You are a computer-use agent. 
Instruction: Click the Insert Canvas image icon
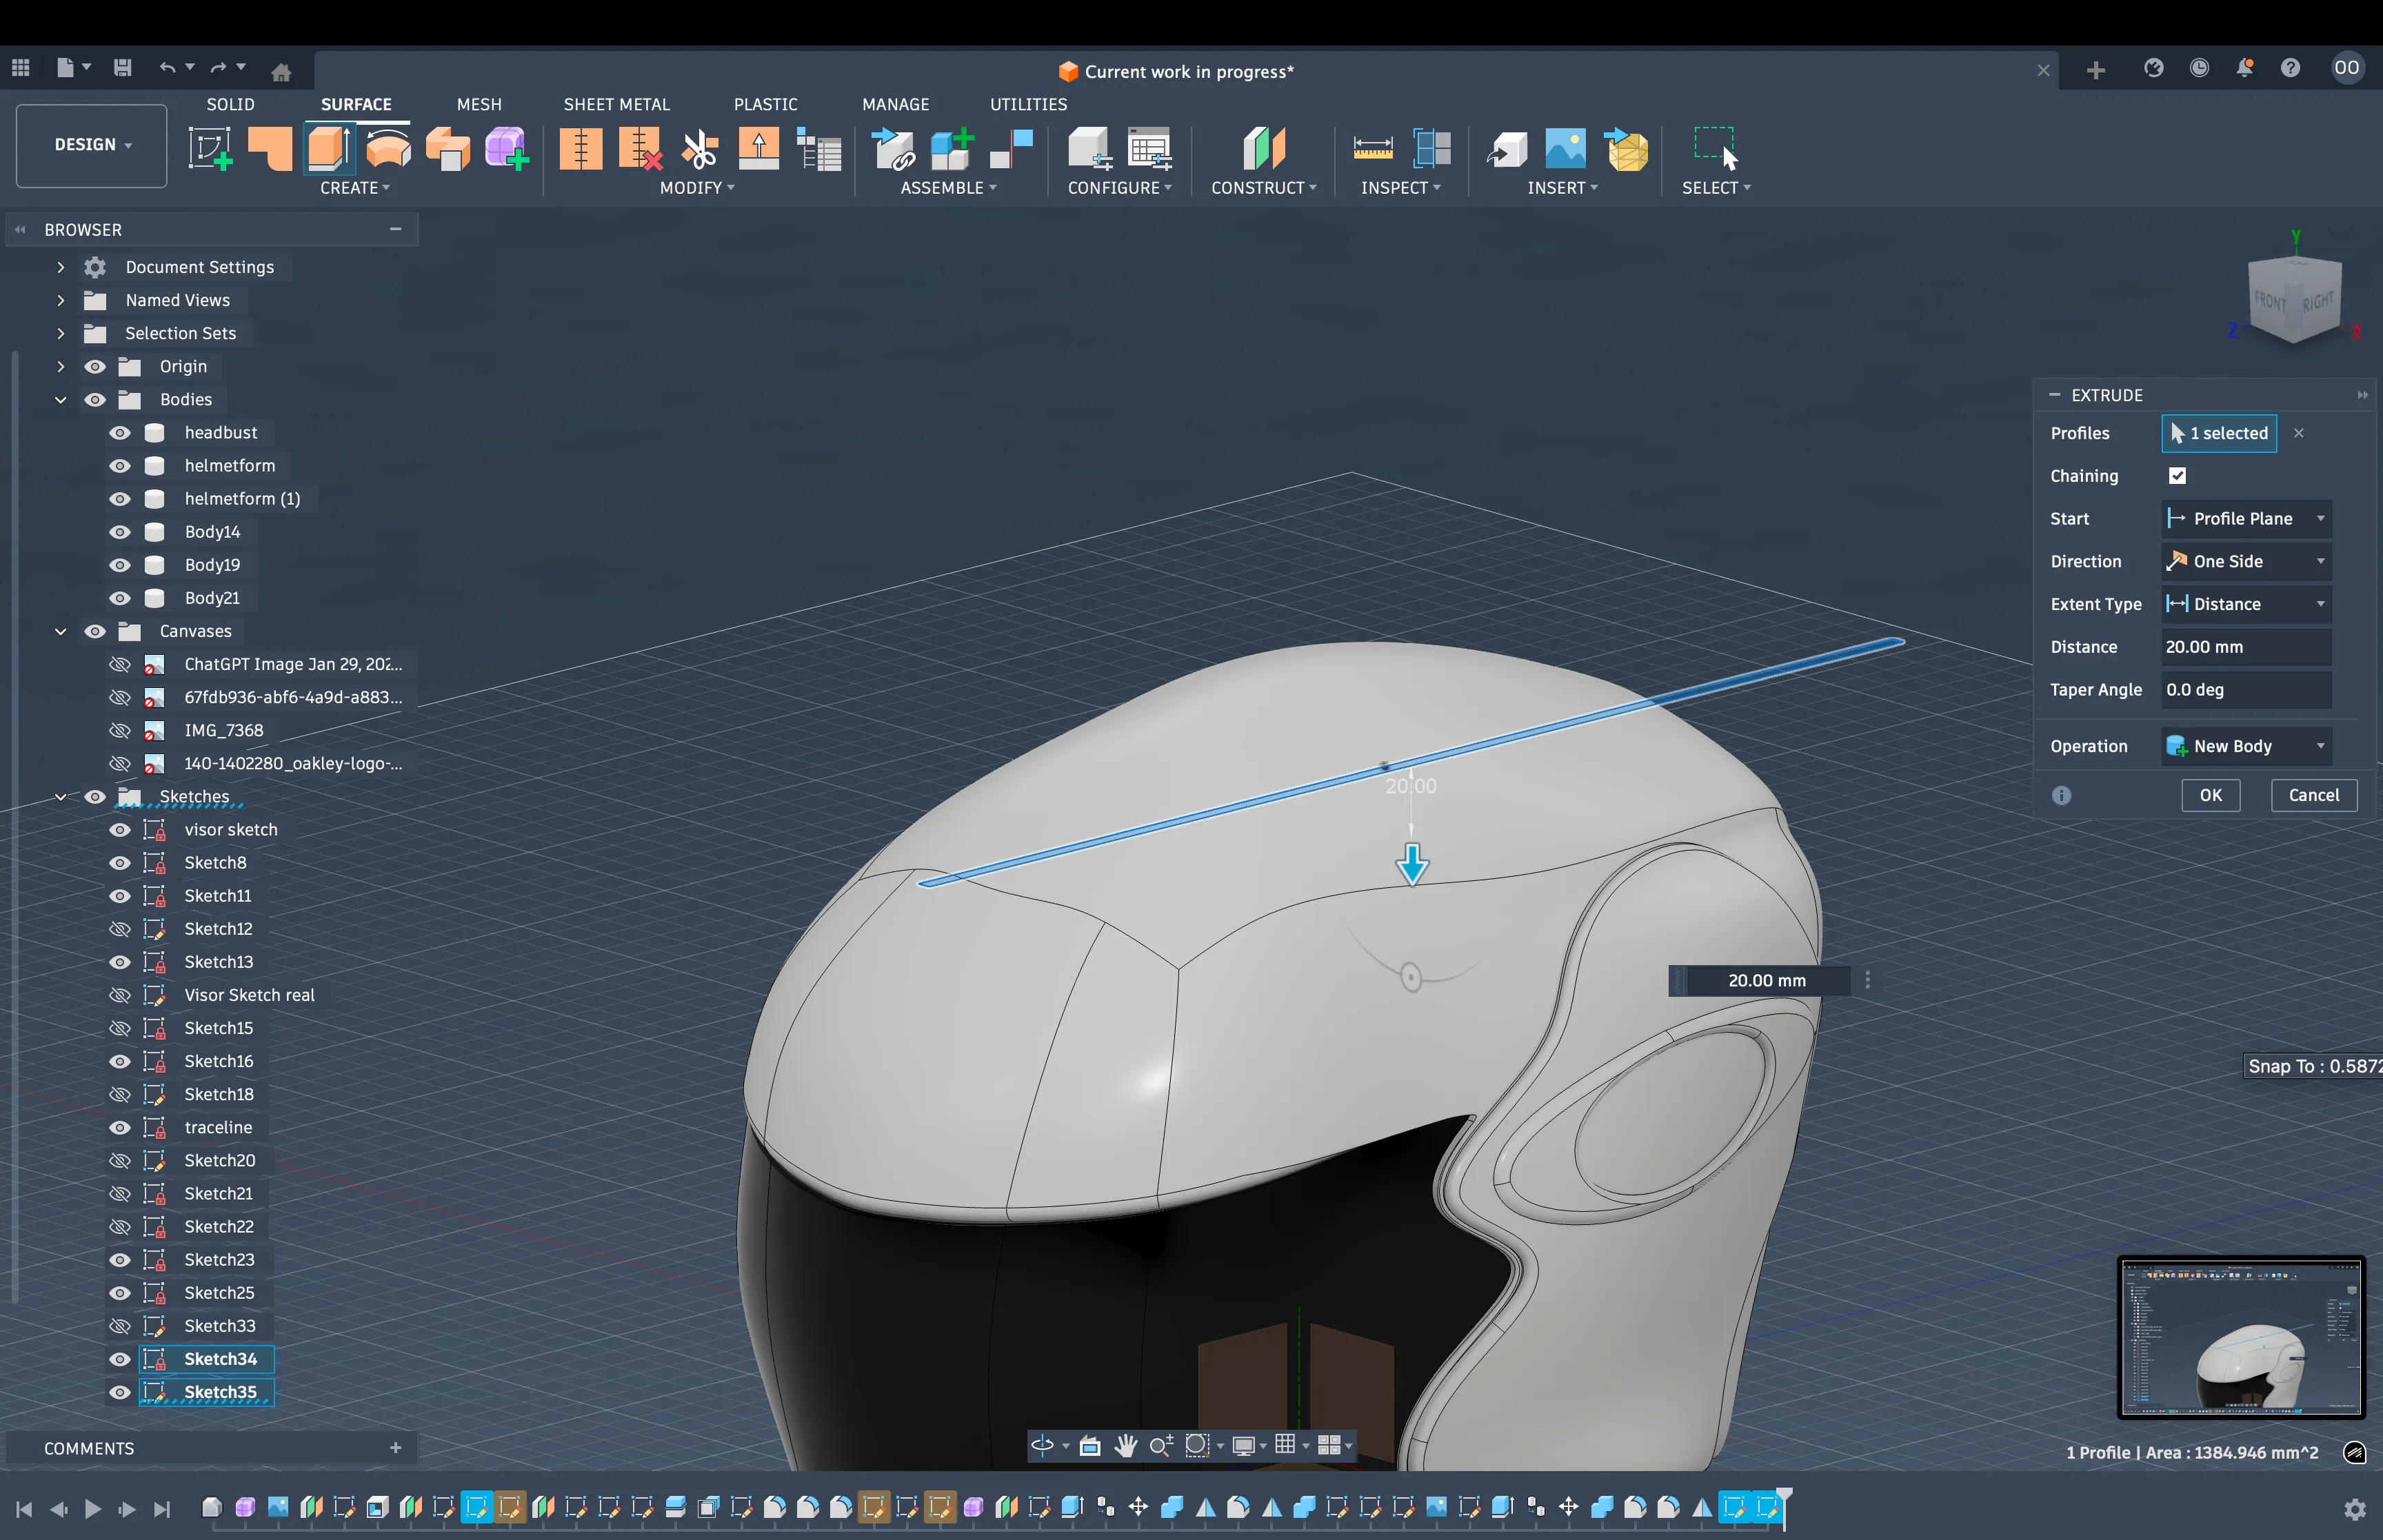coord(1565,148)
